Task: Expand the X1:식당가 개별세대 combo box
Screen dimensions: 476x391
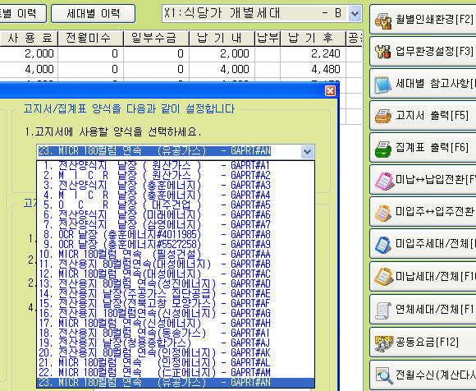Action: (355, 14)
